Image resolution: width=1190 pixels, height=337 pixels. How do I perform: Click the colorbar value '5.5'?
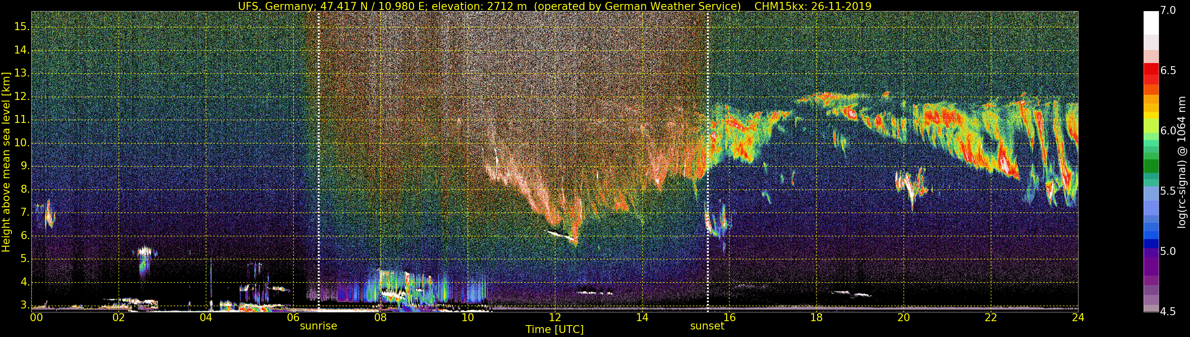1168,191
